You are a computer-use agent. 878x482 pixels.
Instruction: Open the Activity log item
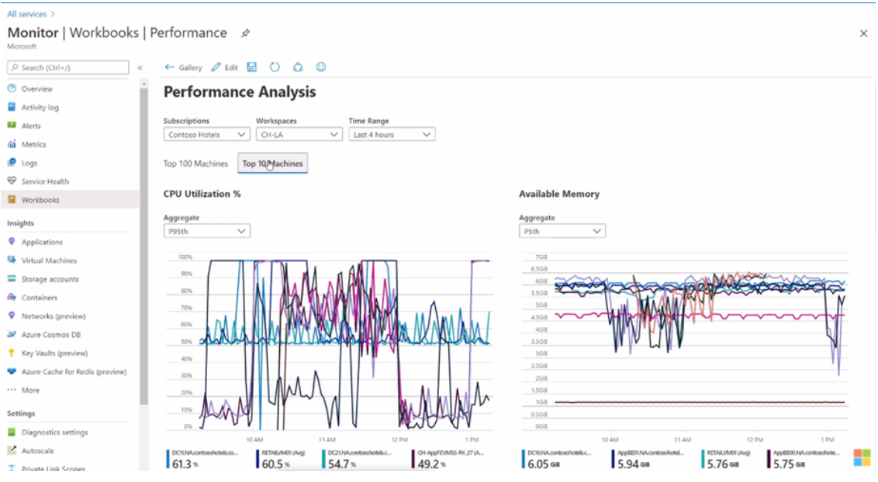pyautogui.click(x=40, y=108)
